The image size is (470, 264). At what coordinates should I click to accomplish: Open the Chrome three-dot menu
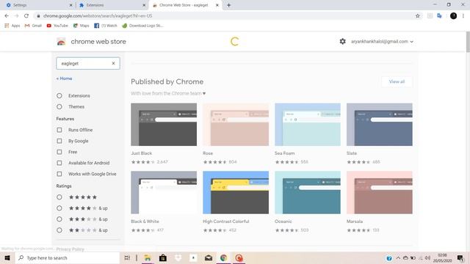click(463, 16)
